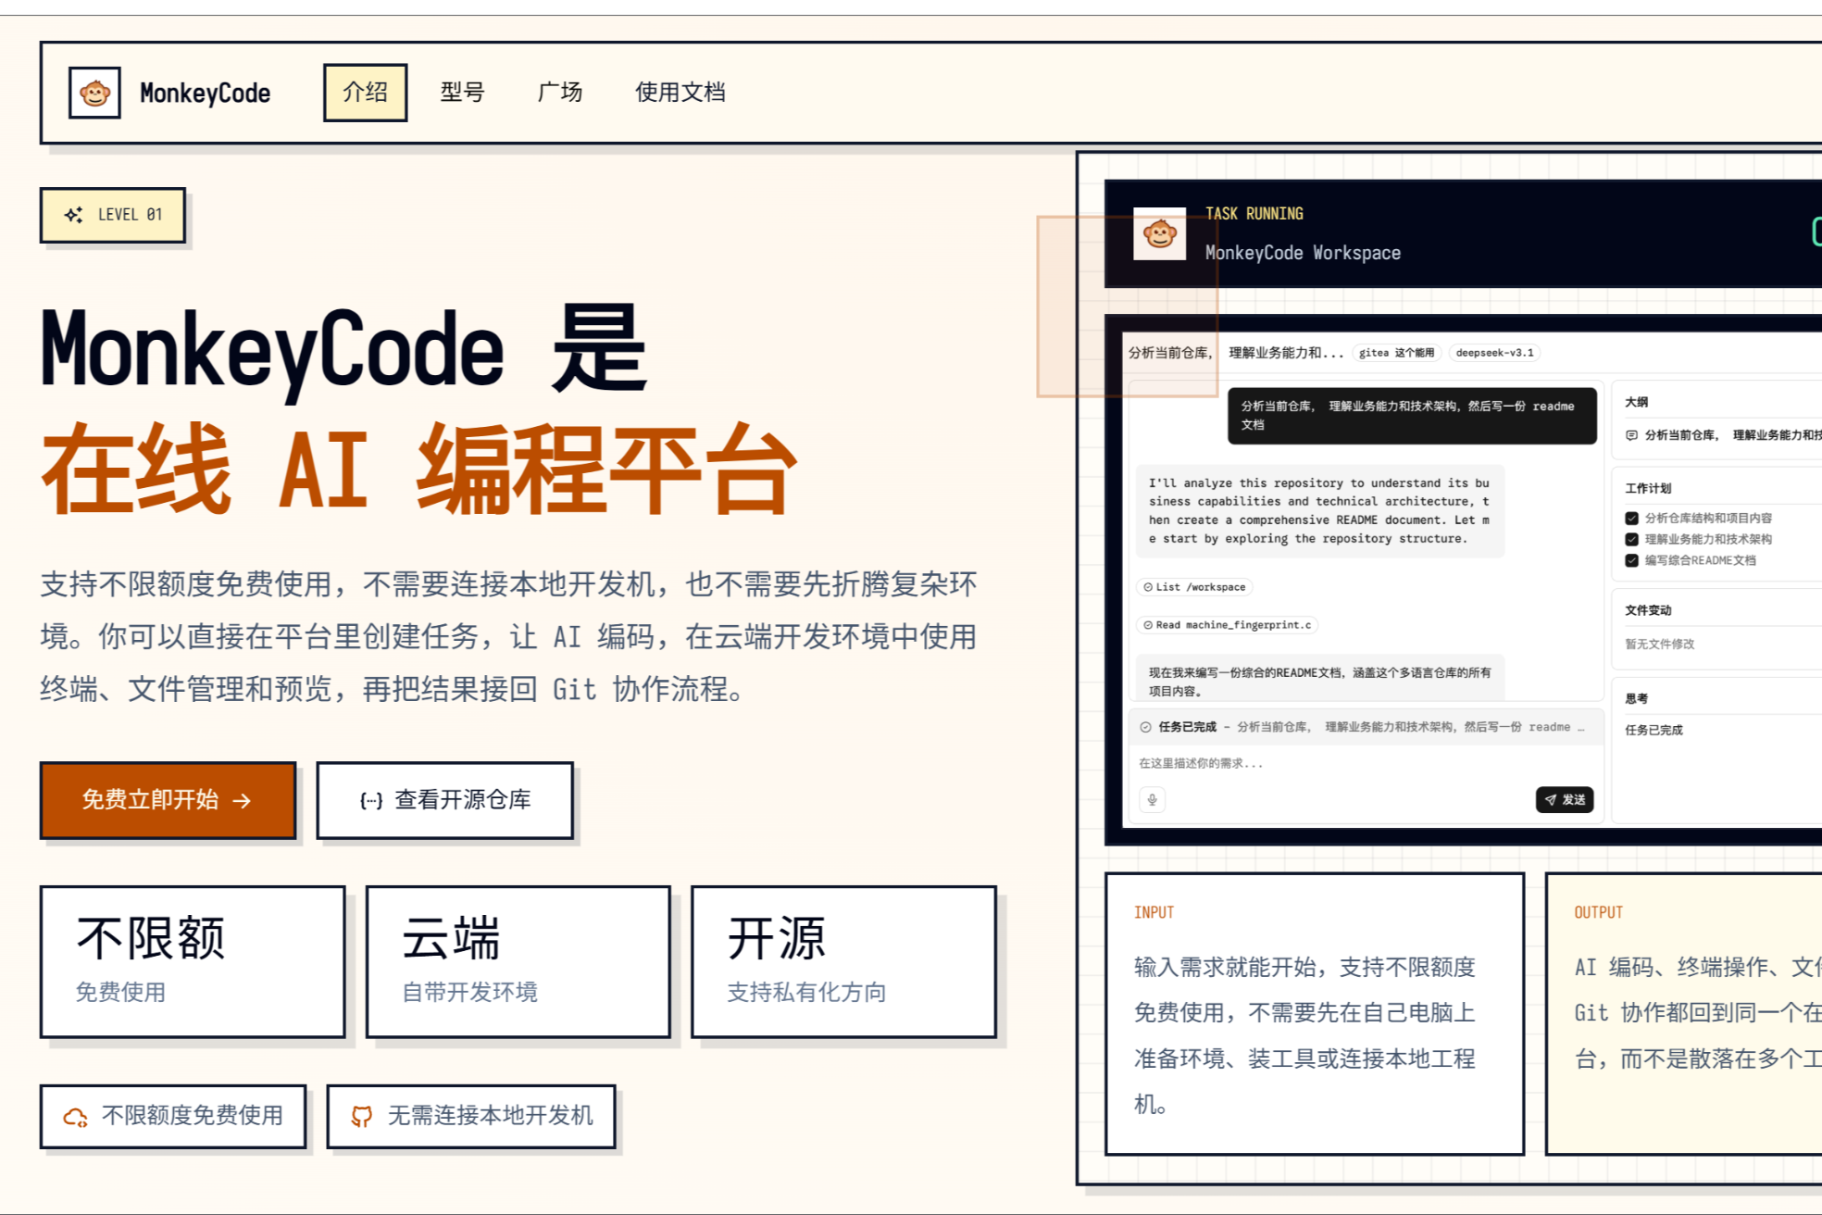Click the 文件变动 panel heading
1822x1215 pixels.
[1648, 610]
